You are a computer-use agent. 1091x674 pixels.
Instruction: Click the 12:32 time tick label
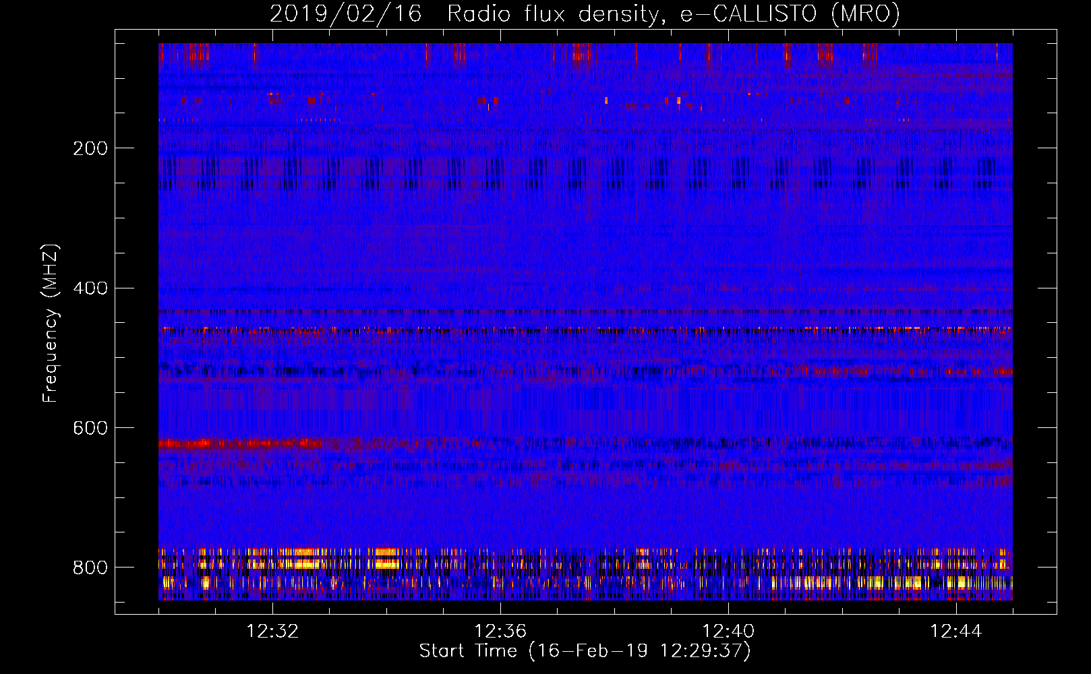click(272, 632)
